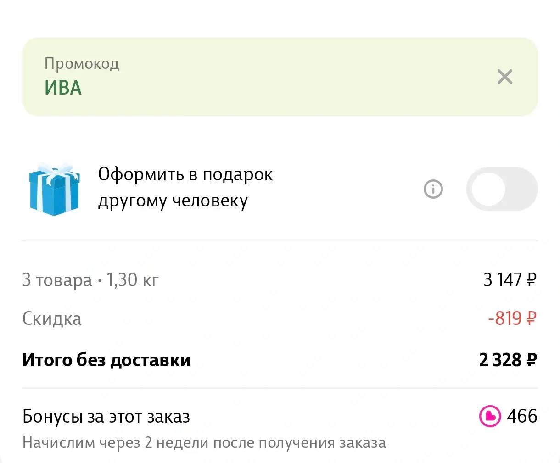Tap the Итого без доставки label
The image size is (560, 463).
pos(106,360)
